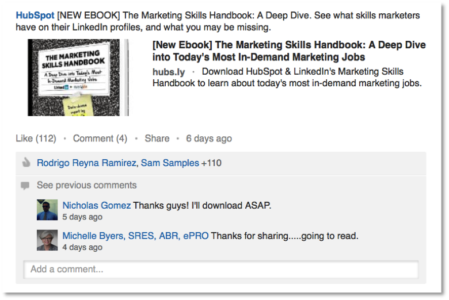Open the Marketing Skills Handbook cover thumbnail
The height and width of the screenshot is (300, 449).
(x=78, y=78)
